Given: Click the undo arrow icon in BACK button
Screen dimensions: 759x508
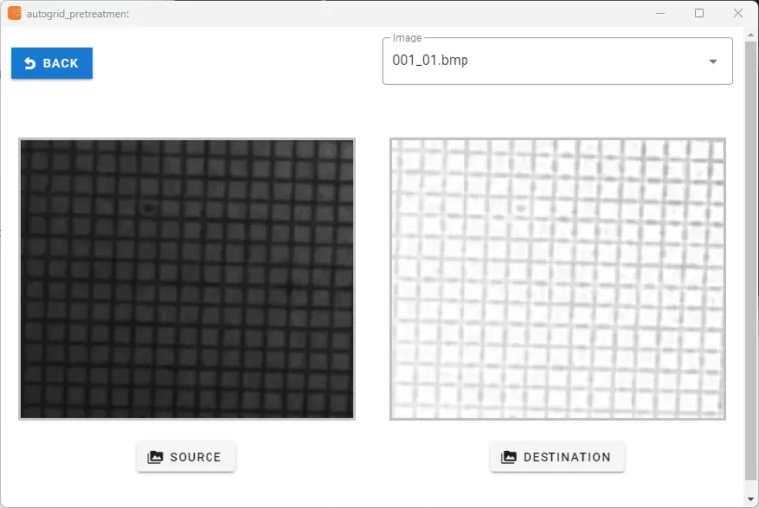Looking at the screenshot, I should point(30,63).
